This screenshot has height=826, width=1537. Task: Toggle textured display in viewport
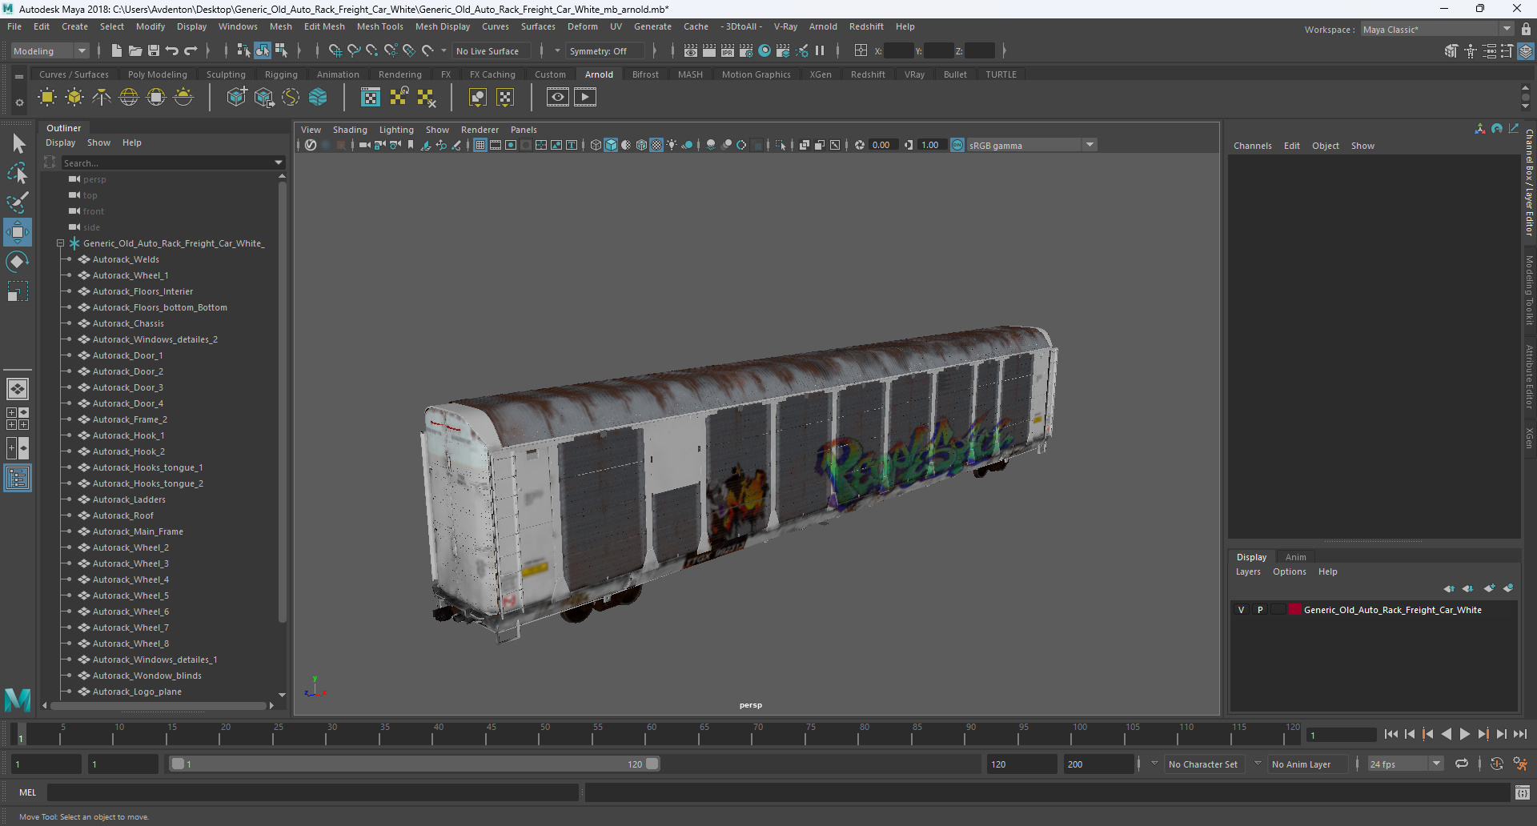coord(656,145)
